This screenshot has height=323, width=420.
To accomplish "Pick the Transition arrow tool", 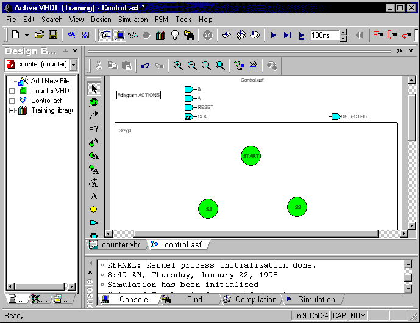I will pos(94,115).
